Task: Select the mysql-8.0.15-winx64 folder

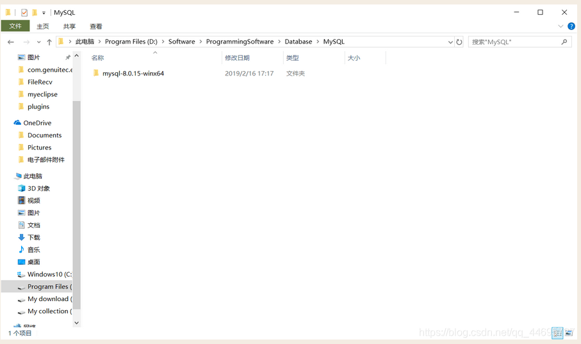Action: (x=133, y=74)
